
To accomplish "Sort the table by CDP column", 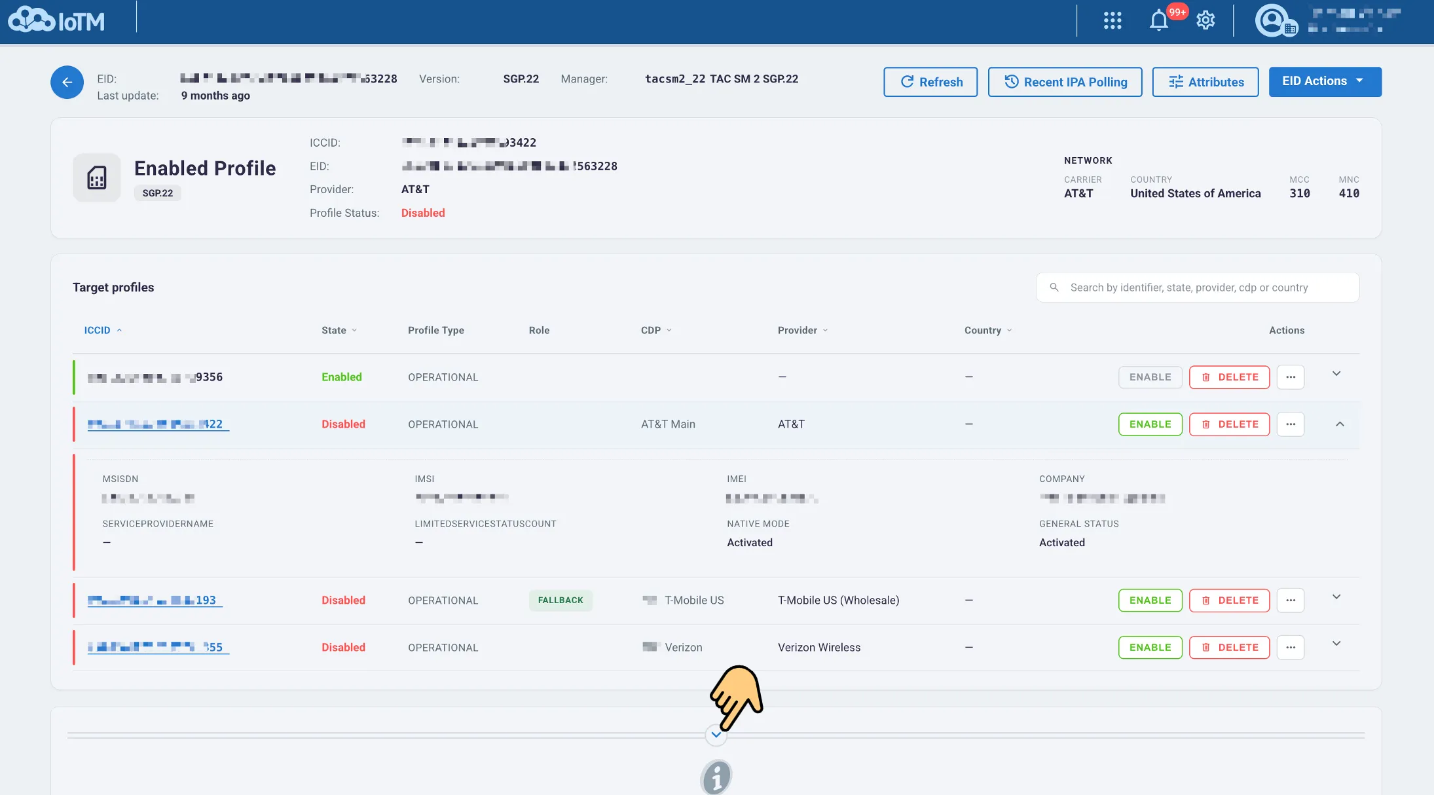I will [656, 331].
